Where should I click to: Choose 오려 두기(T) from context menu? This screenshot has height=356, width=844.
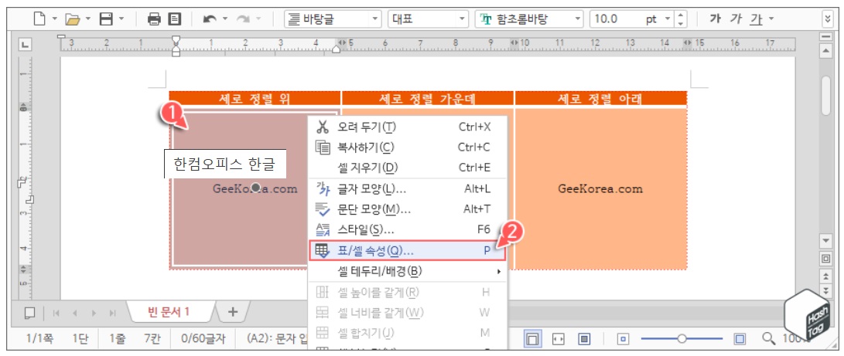pyautogui.click(x=408, y=127)
